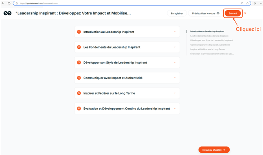Click the title Introduction au Leadership Inspirant card
Image resolution: width=263 pixels, height=155 pixels.
pos(109,32)
